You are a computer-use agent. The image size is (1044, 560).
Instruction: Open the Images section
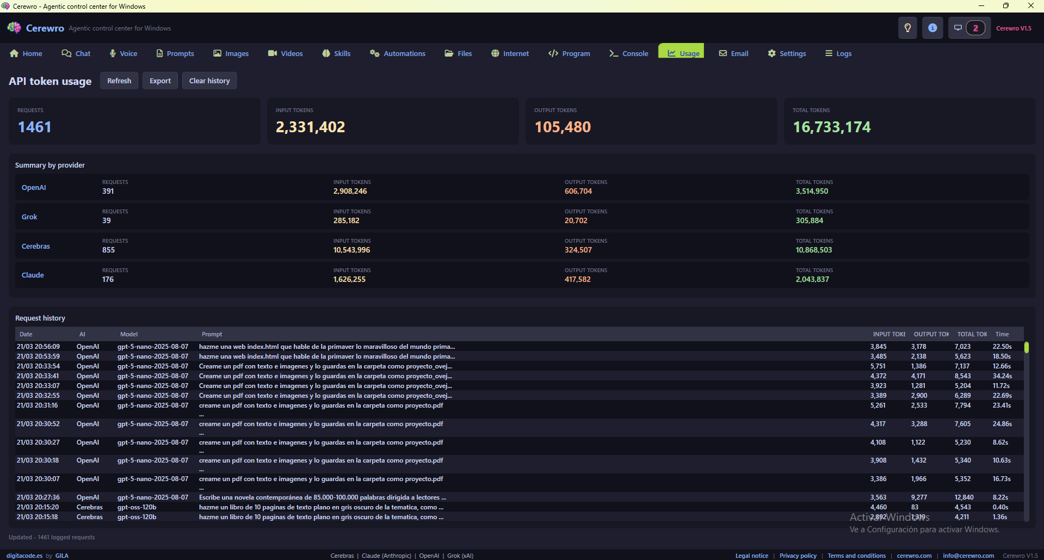point(231,53)
